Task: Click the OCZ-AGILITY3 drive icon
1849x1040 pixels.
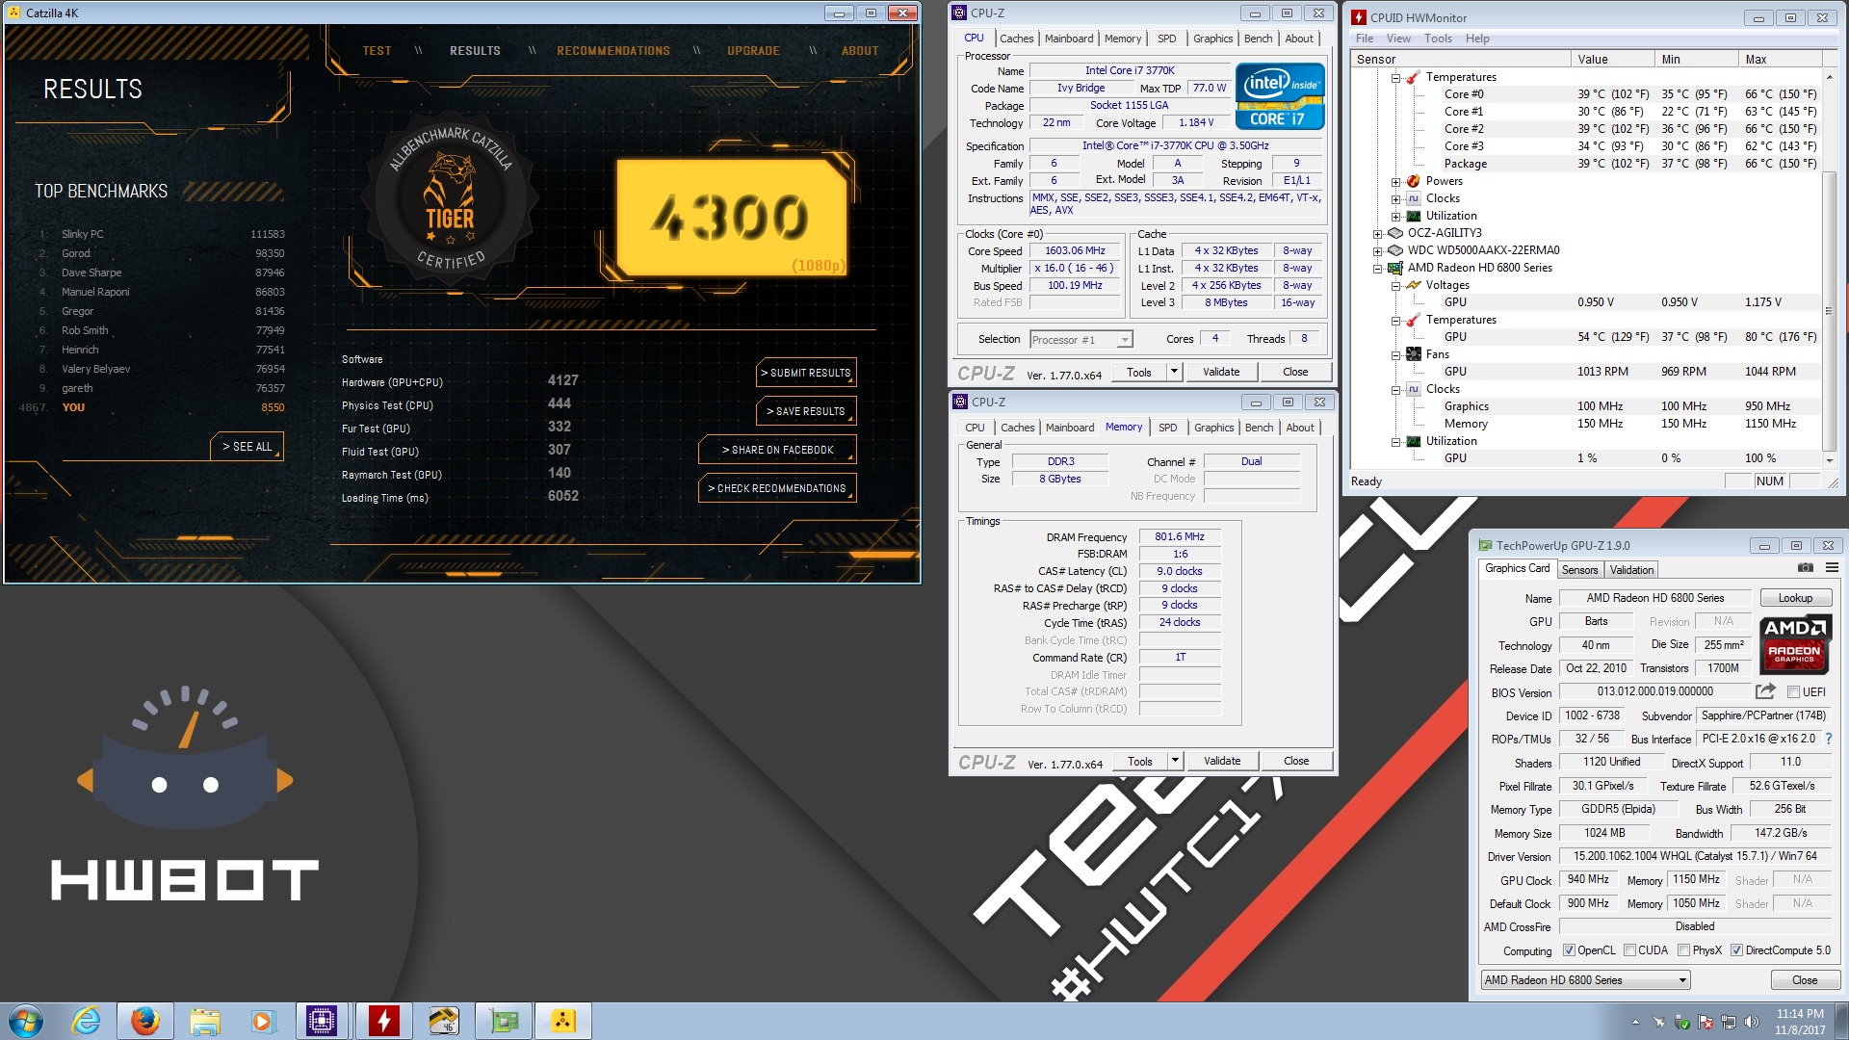Action: tap(1394, 233)
